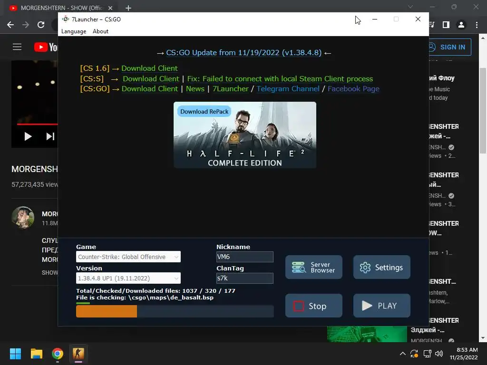Open Chrome from taskbar
This screenshot has width=487, height=365.
(58, 354)
